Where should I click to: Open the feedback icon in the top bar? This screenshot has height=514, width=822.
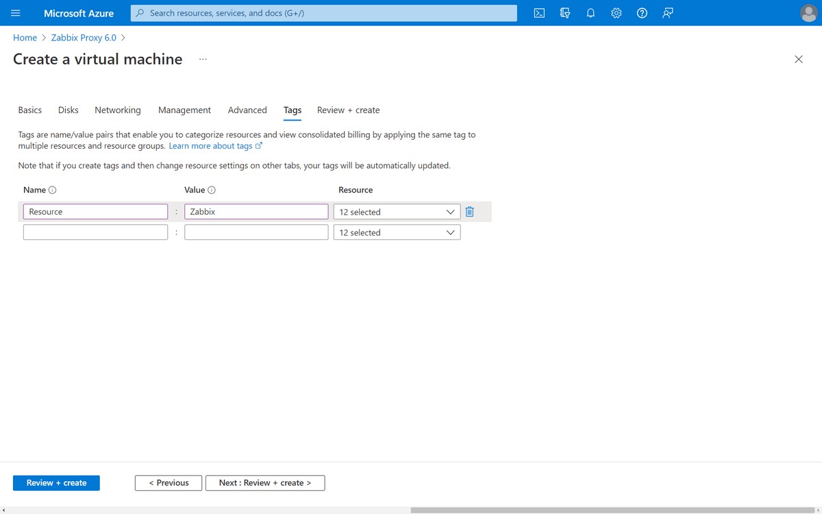pos(668,13)
